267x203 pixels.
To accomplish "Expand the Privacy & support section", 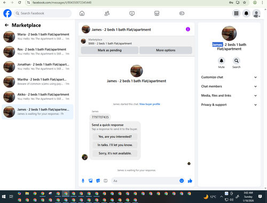I will [229, 105].
